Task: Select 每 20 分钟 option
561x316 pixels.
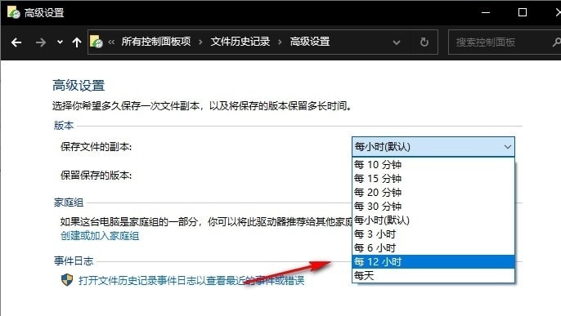Action: [433, 193]
